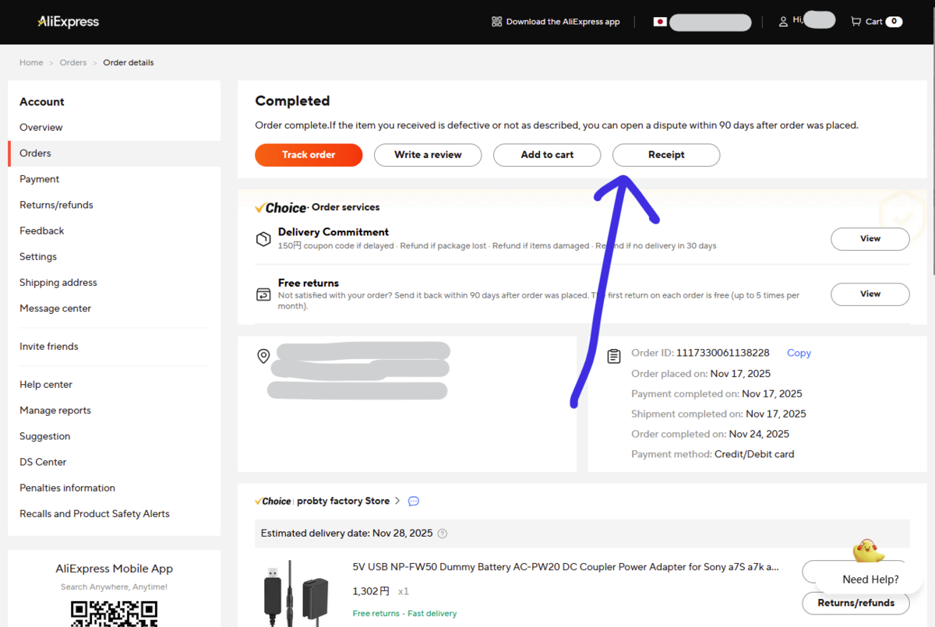
Task: Open the AliExpress logo home link
Action: coord(69,22)
